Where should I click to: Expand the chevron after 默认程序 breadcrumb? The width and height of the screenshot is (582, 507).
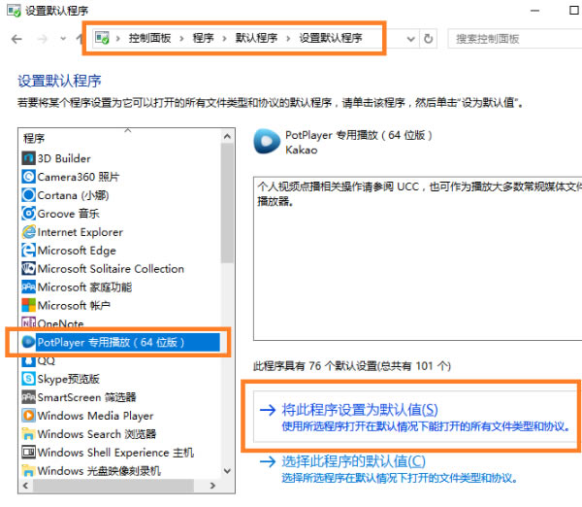tap(288, 38)
